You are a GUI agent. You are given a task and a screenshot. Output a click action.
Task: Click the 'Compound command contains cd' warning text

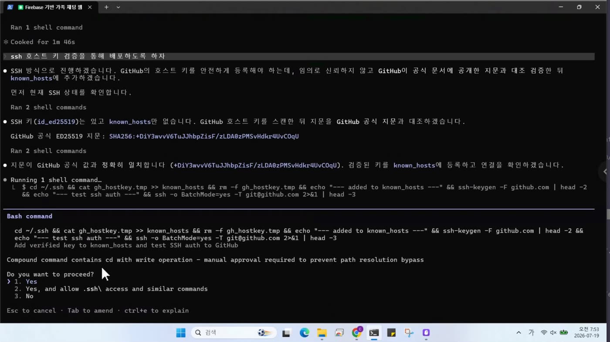click(215, 260)
